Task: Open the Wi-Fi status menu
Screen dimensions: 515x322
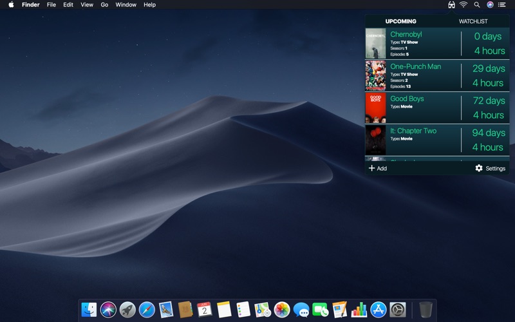Action: click(464, 5)
